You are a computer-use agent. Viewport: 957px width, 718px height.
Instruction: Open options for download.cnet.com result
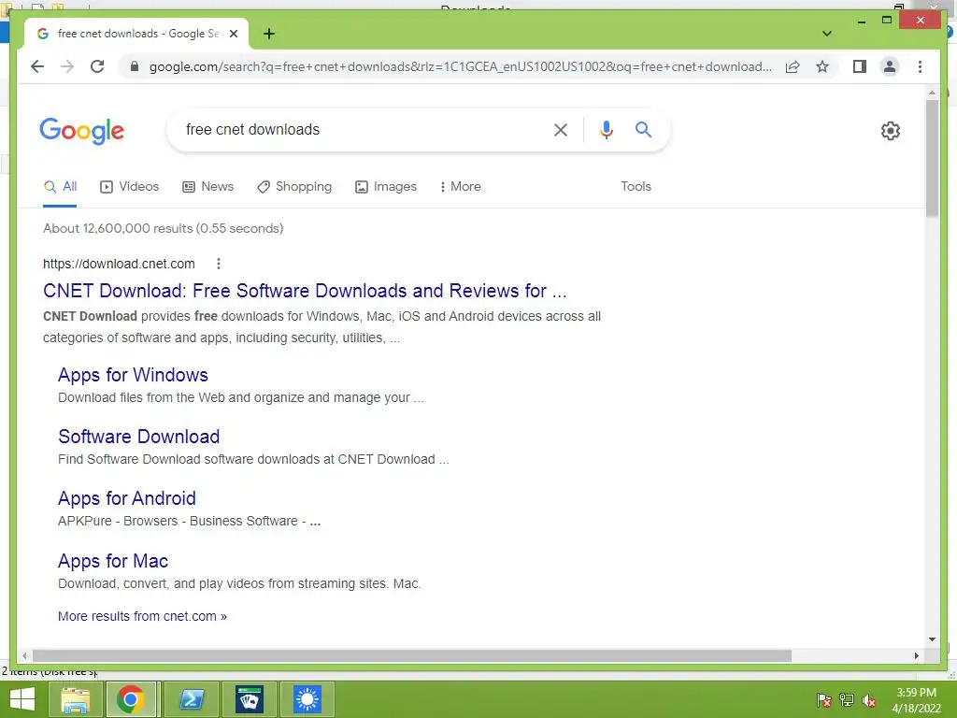tap(219, 264)
